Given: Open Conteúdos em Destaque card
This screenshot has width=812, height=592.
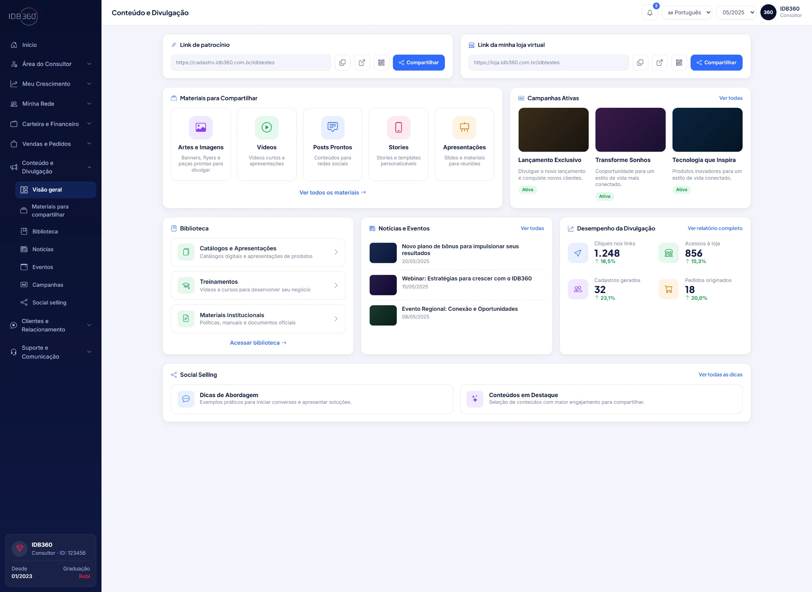Looking at the screenshot, I should [x=601, y=399].
